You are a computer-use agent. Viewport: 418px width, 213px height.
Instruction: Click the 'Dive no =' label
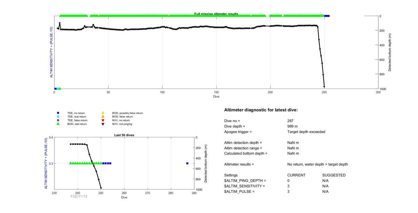click(232, 121)
